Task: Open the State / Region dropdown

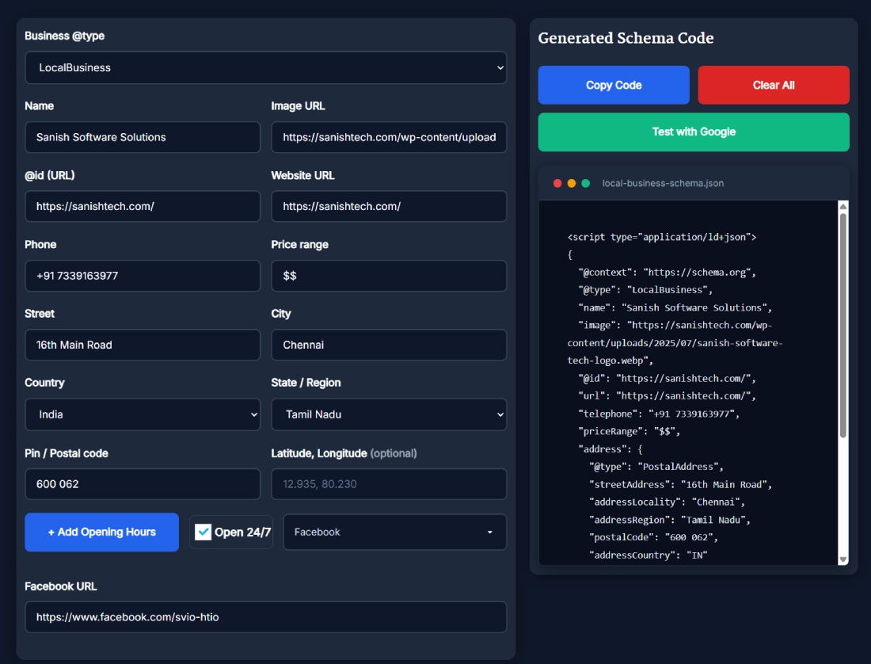Action: point(389,414)
